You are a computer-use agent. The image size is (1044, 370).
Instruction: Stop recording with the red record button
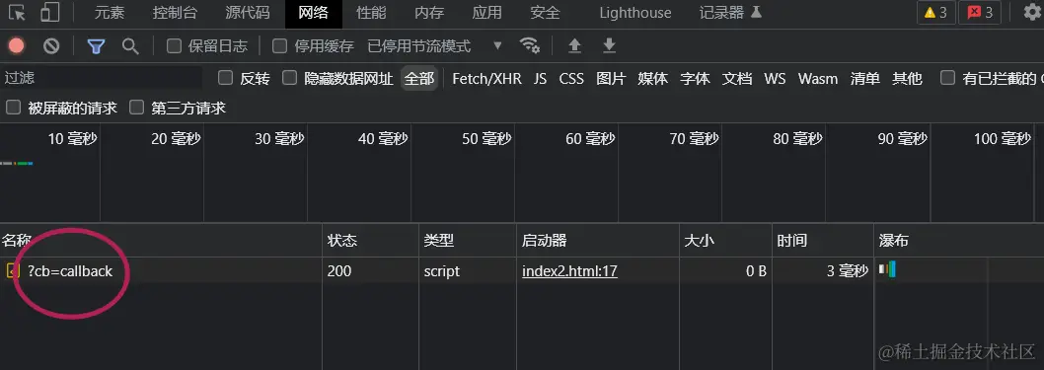click(x=17, y=46)
